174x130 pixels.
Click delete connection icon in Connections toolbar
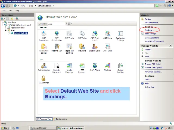point(17,19)
